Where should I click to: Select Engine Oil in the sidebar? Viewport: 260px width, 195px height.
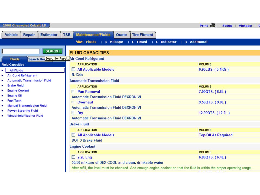click(14, 96)
